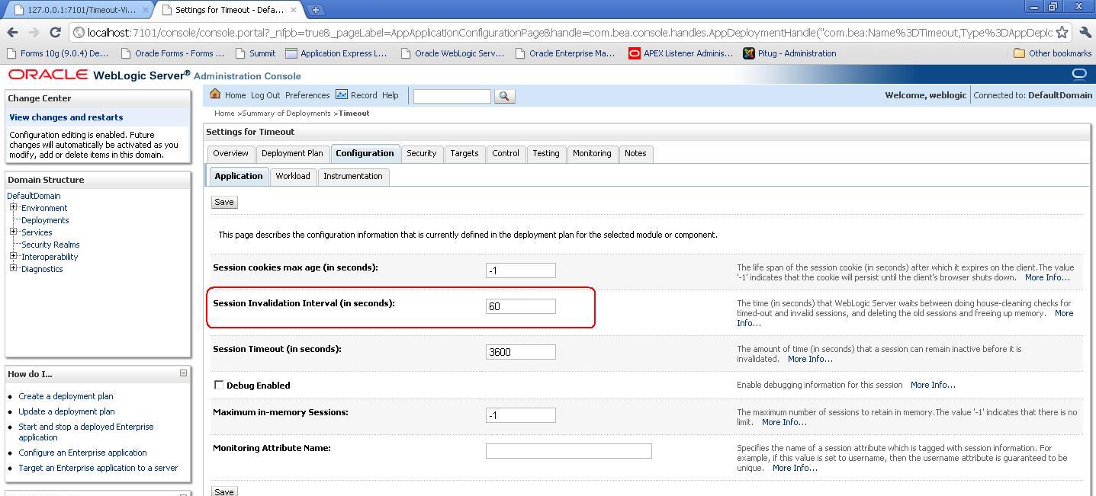Screen dimensions: 1096x496
Task: Click the APEX Listener Administration bookmark icon
Action: pyautogui.click(x=634, y=53)
